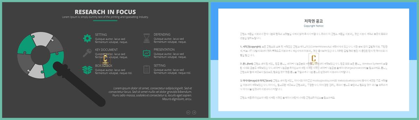Select the 저작권 공고 title
This screenshot has width=419, height=120.
coord(314,21)
